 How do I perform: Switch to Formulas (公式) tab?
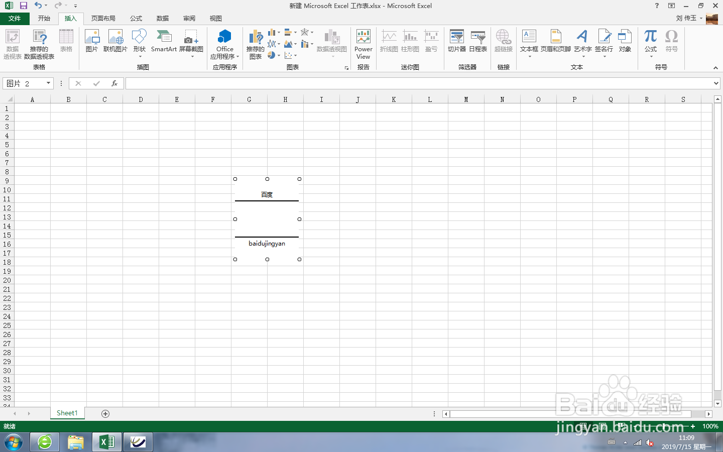(136, 19)
